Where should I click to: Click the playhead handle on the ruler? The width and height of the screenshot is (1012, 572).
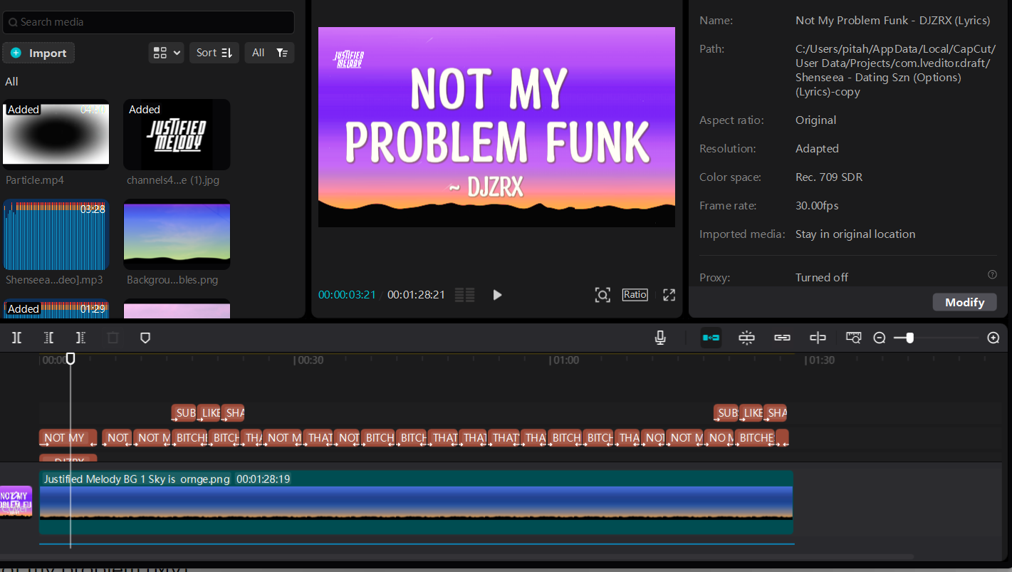tap(71, 358)
